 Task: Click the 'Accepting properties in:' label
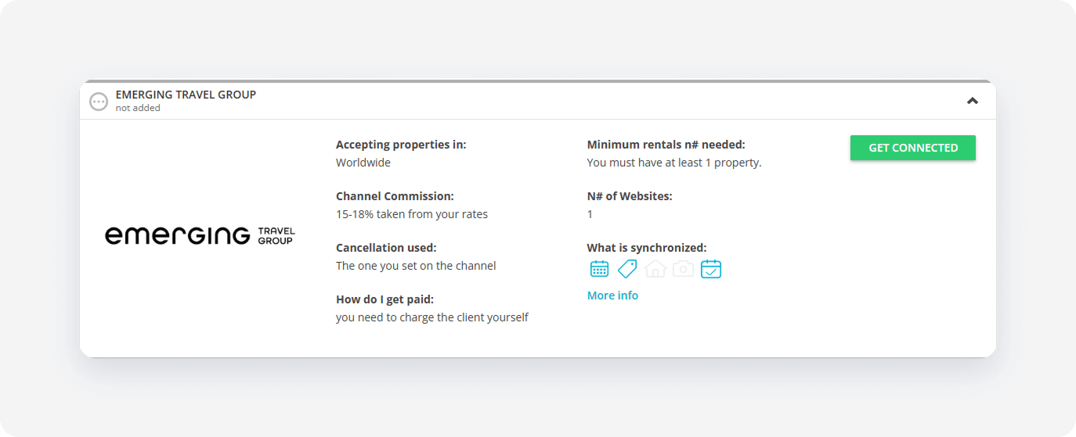(401, 145)
